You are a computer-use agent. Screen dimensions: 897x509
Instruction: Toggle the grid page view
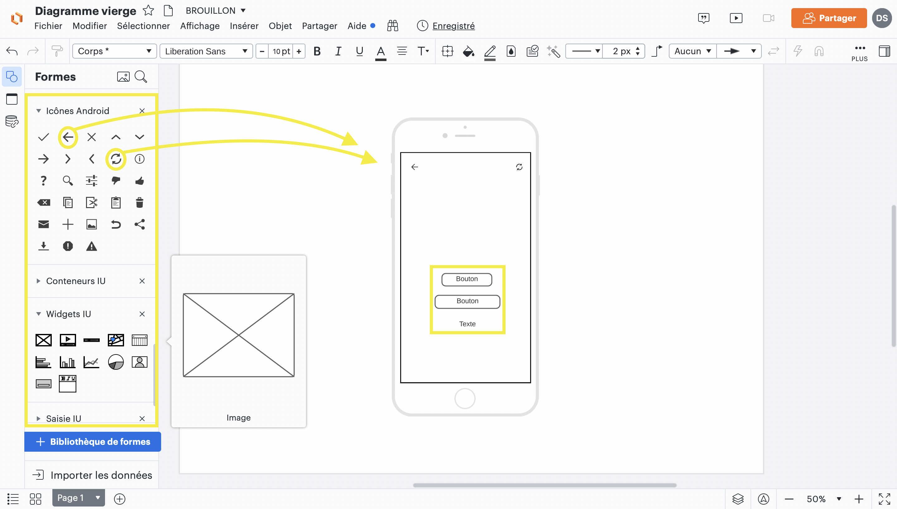(35, 499)
